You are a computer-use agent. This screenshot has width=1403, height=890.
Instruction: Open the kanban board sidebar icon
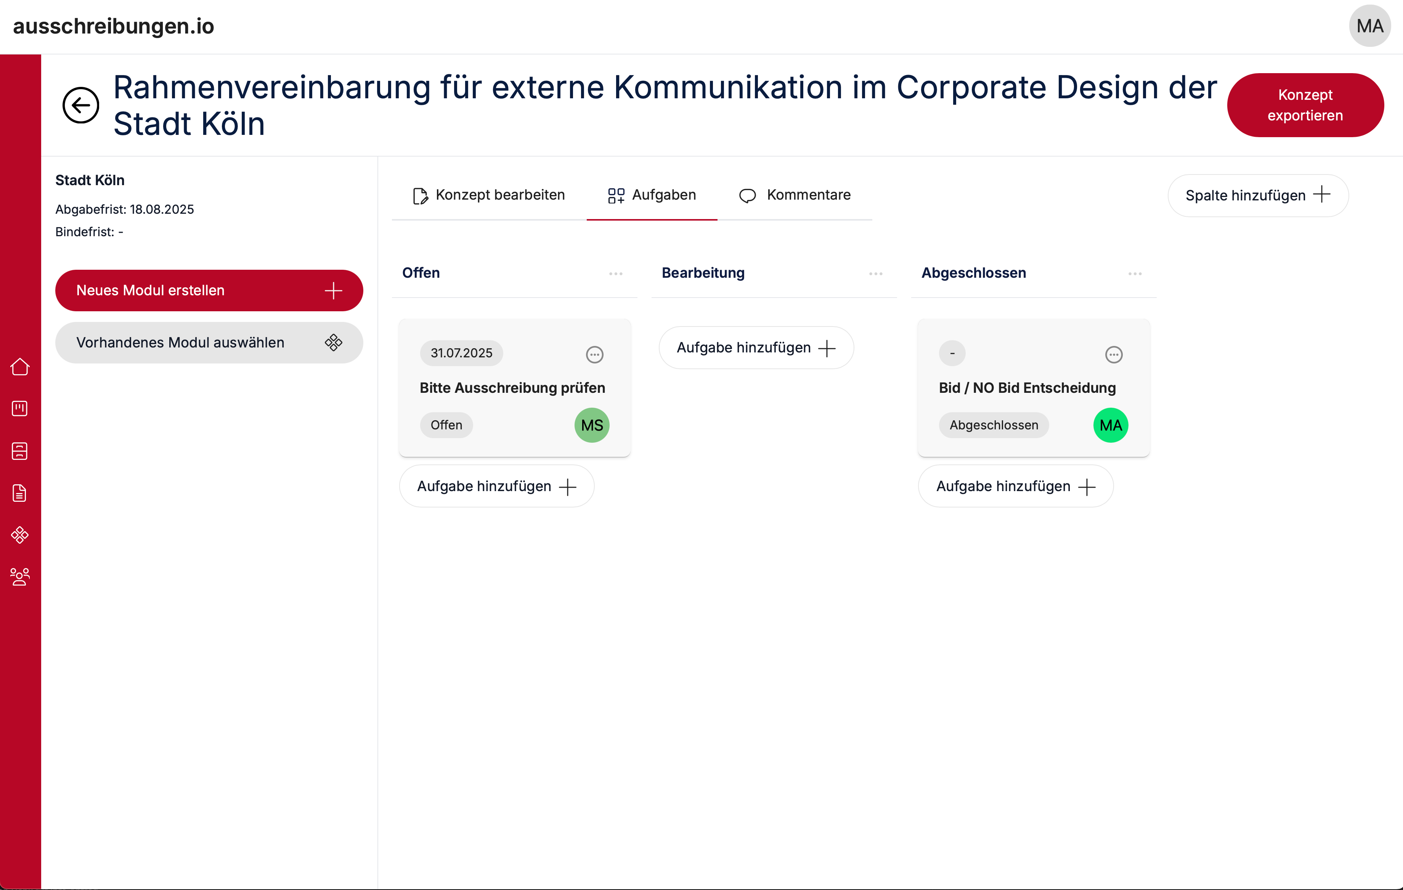click(20, 409)
